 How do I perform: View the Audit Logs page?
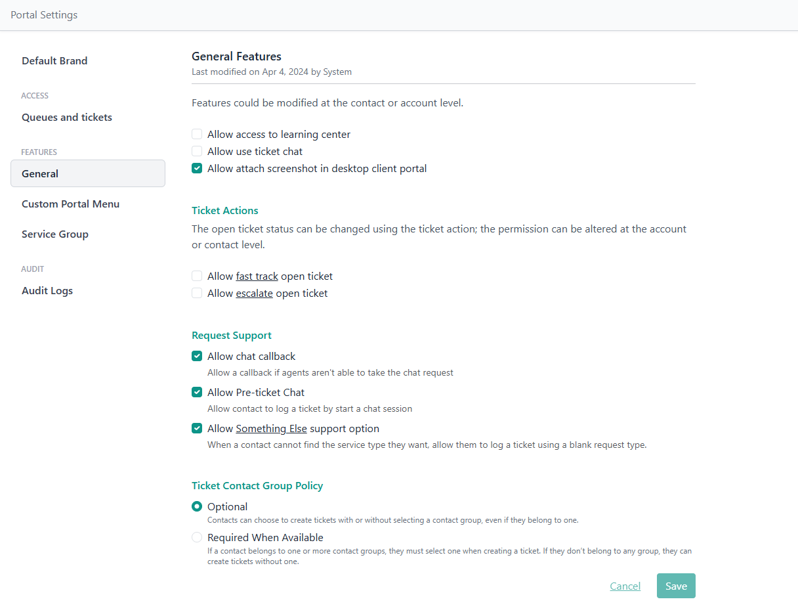pyautogui.click(x=47, y=290)
